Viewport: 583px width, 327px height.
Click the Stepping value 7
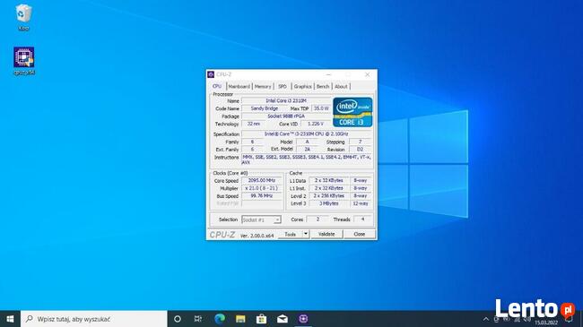[x=360, y=142]
